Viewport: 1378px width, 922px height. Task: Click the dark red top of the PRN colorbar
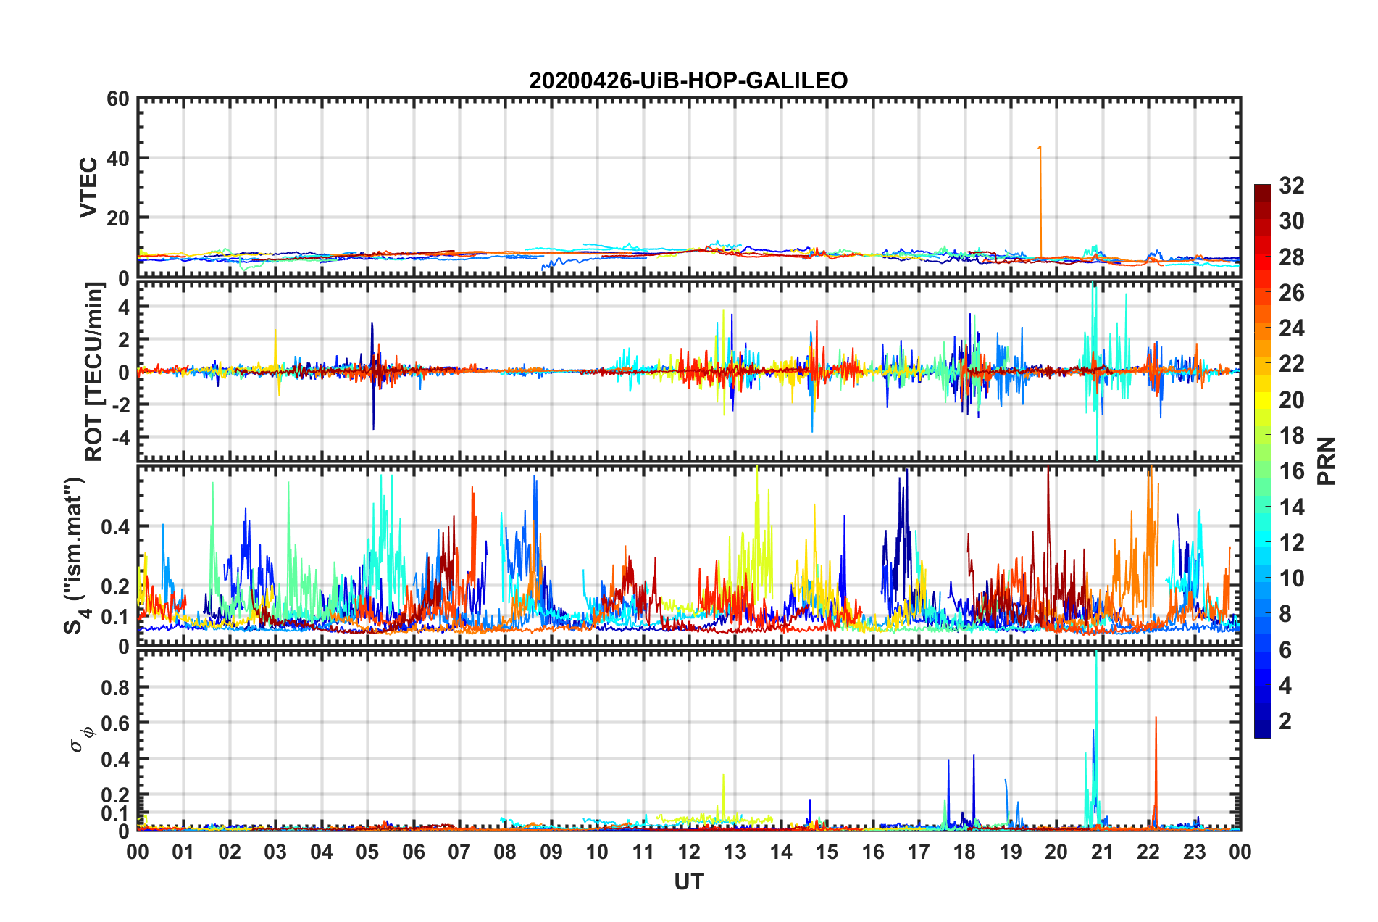[x=1262, y=190]
